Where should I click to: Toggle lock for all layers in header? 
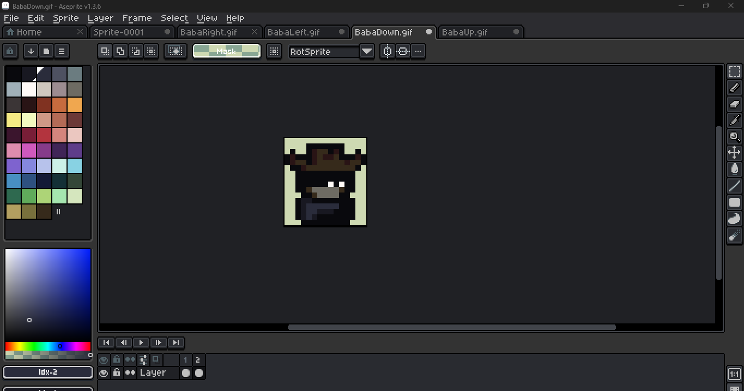(117, 360)
